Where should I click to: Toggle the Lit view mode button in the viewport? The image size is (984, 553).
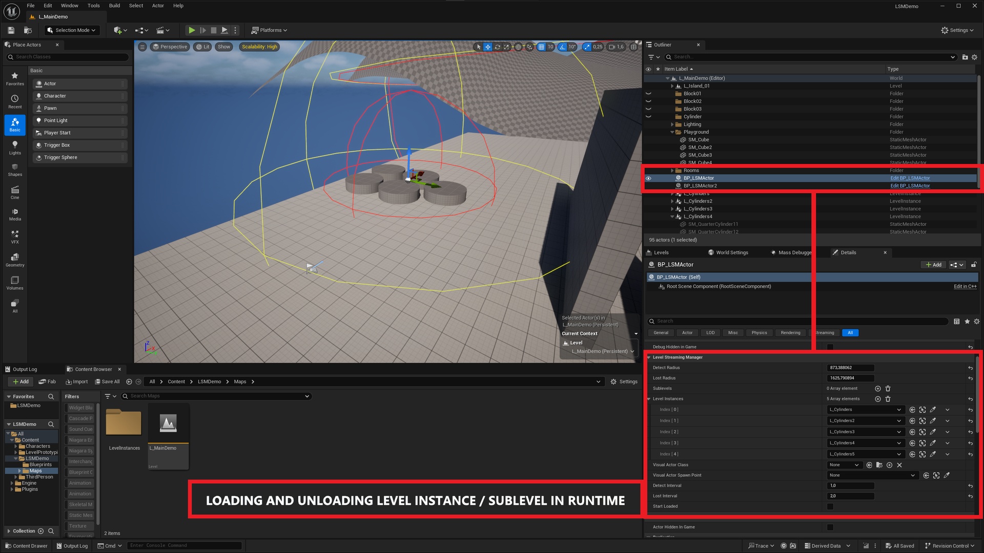[203, 47]
